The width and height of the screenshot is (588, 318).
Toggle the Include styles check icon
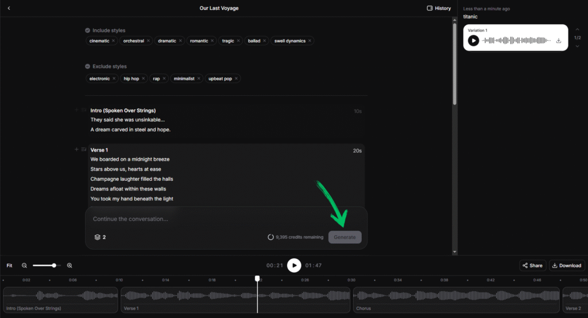87,30
